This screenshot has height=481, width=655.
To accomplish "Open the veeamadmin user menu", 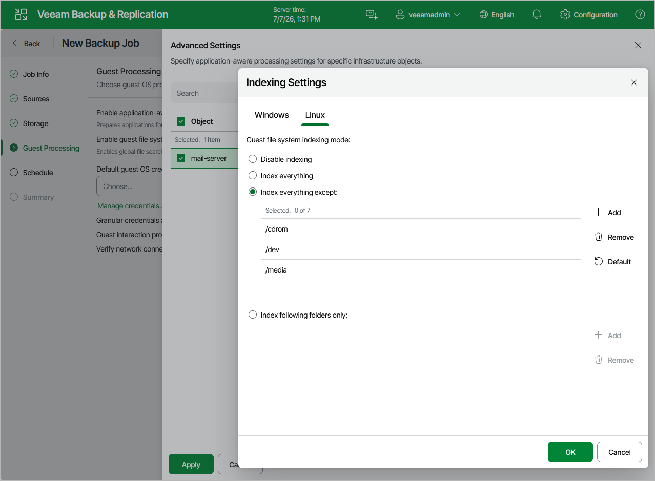I will point(428,15).
